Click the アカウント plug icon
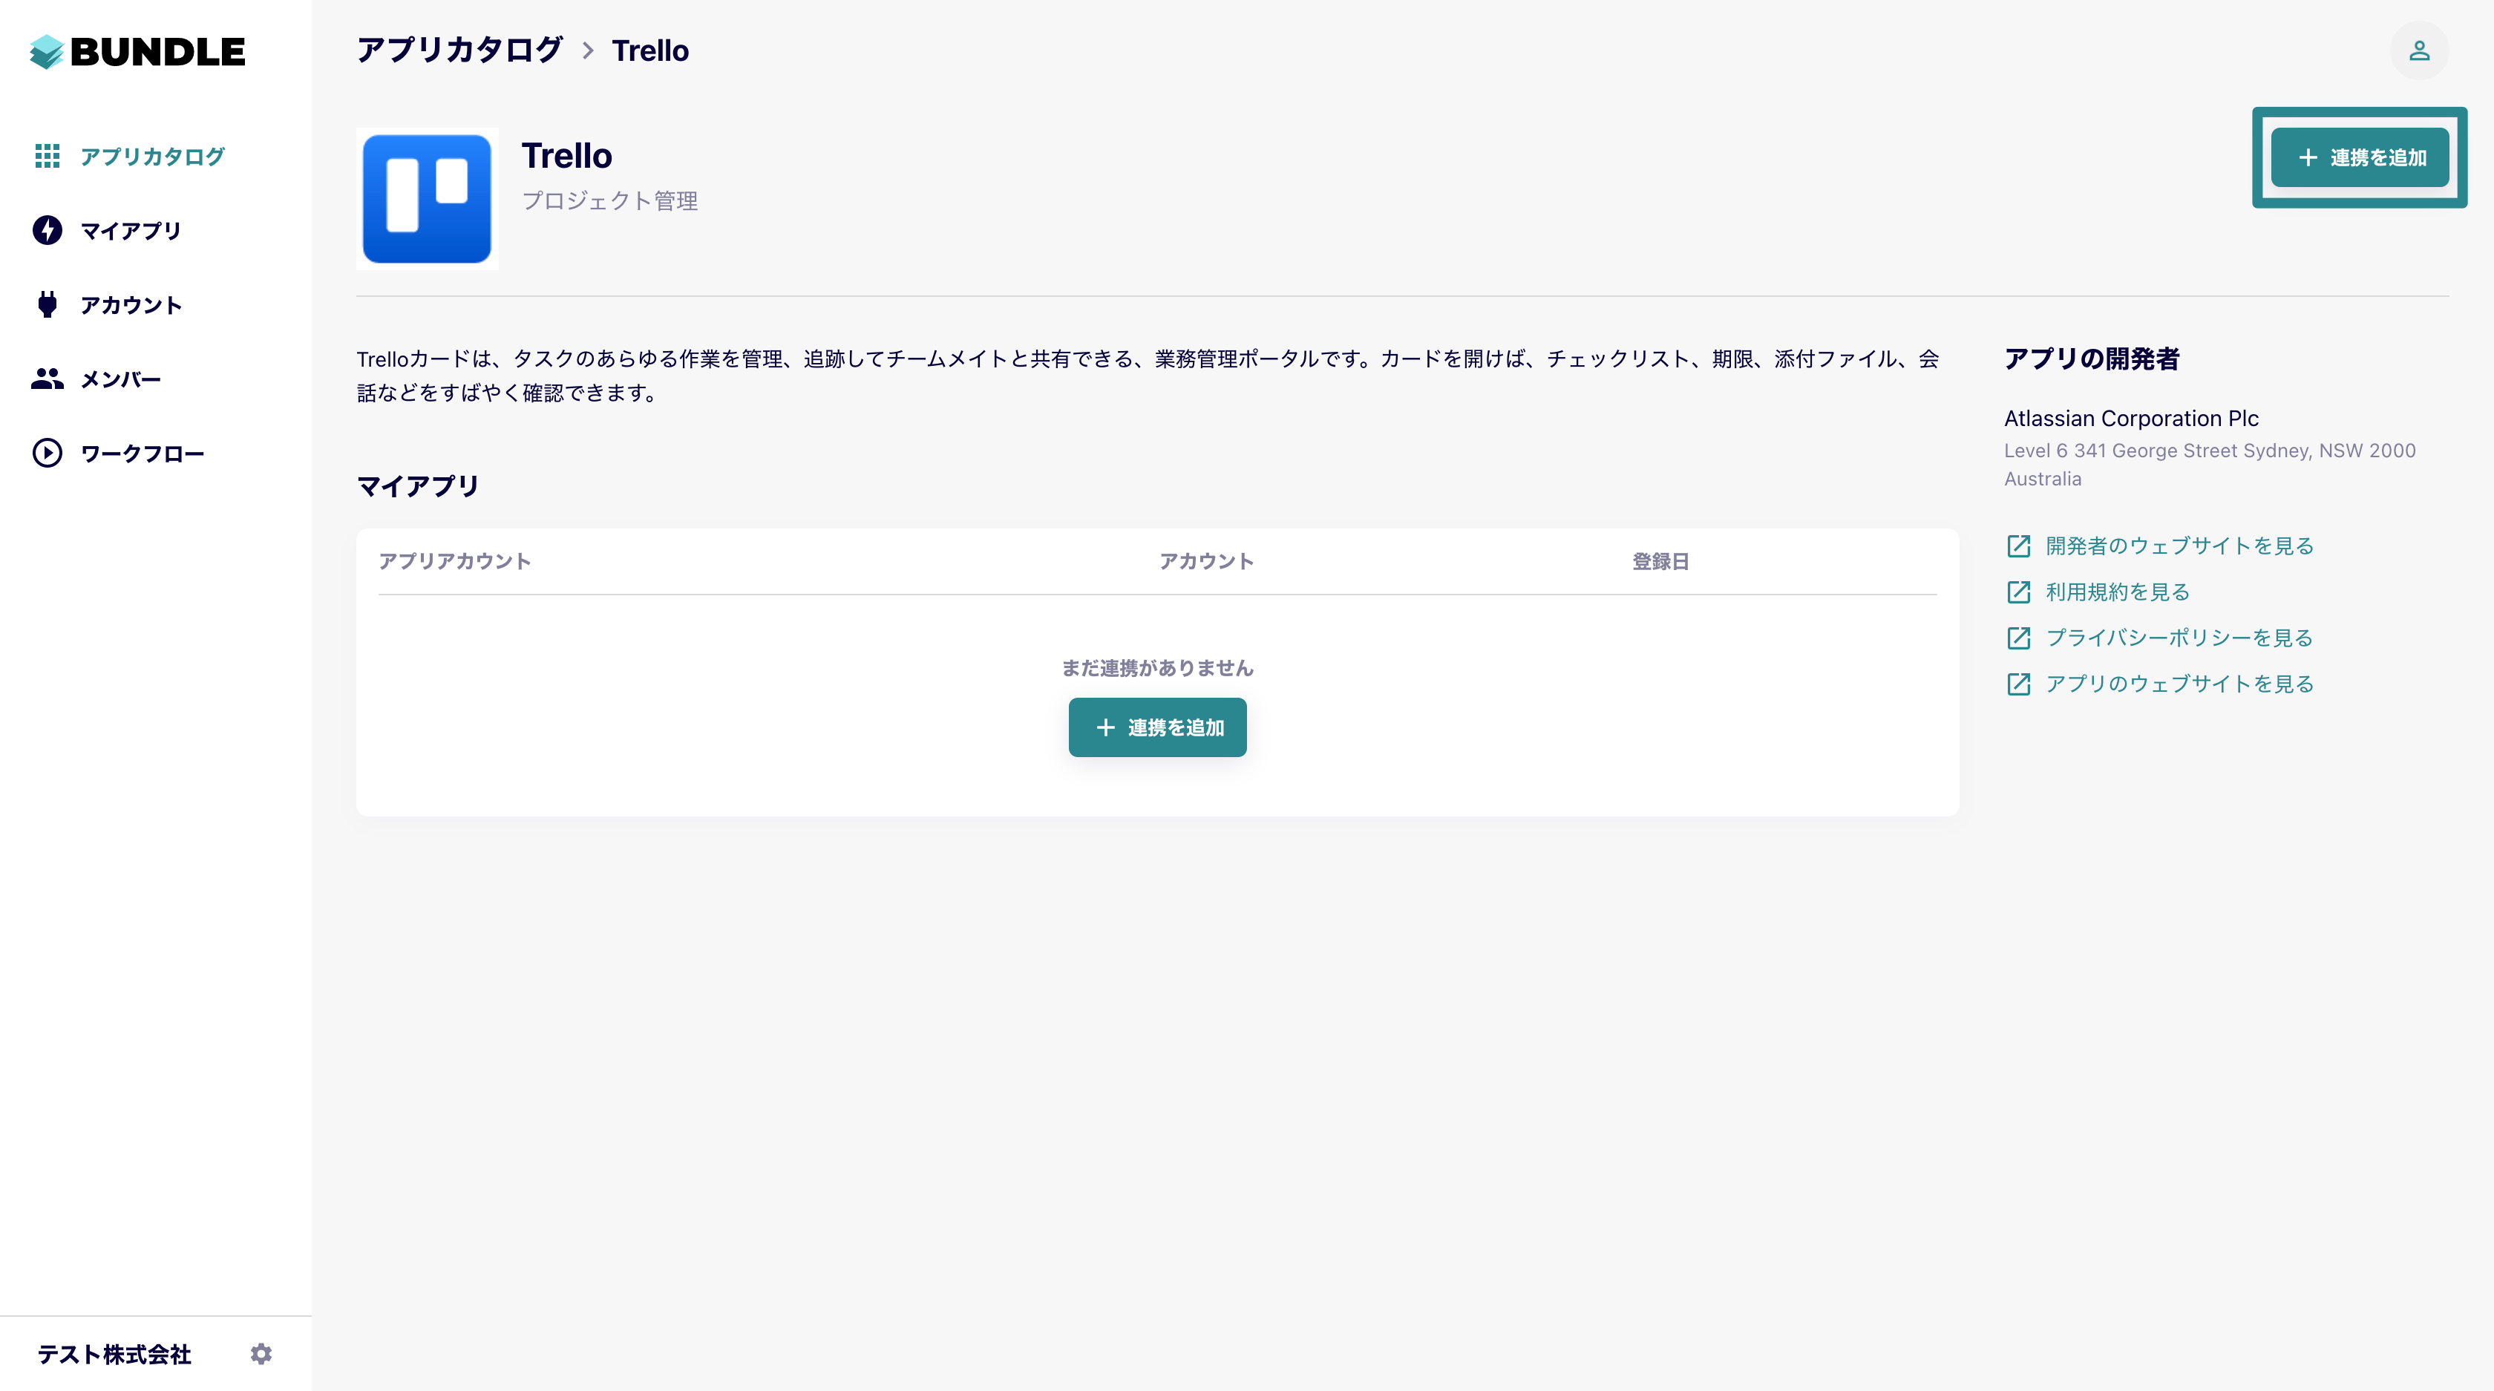 point(48,304)
